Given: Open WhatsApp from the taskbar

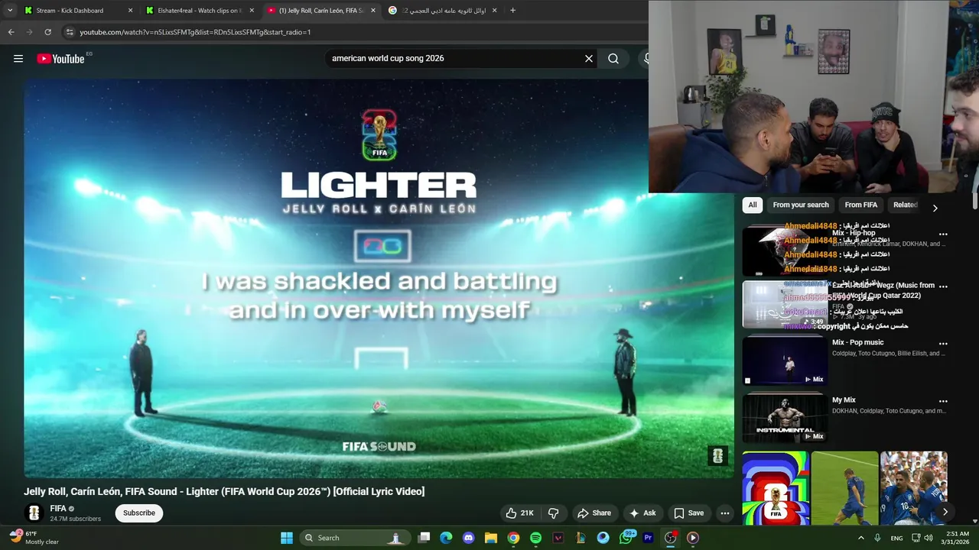Looking at the screenshot, I should (626, 538).
